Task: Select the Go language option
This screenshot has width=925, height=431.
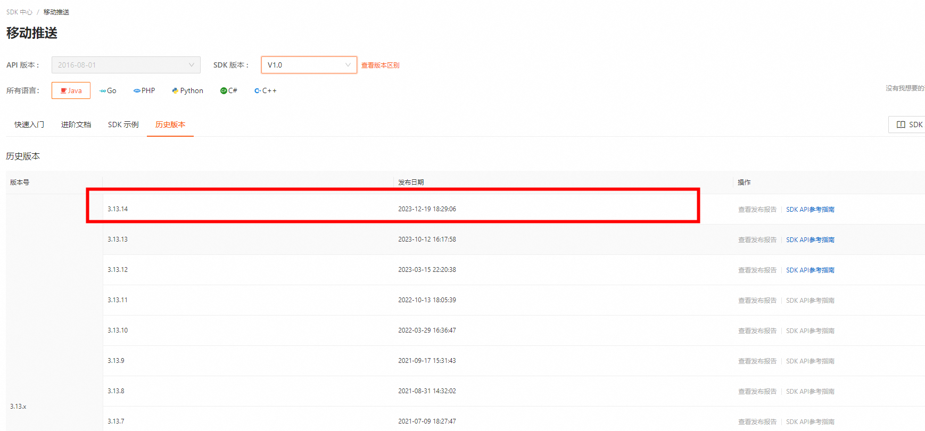Action: pyautogui.click(x=108, y=90)
